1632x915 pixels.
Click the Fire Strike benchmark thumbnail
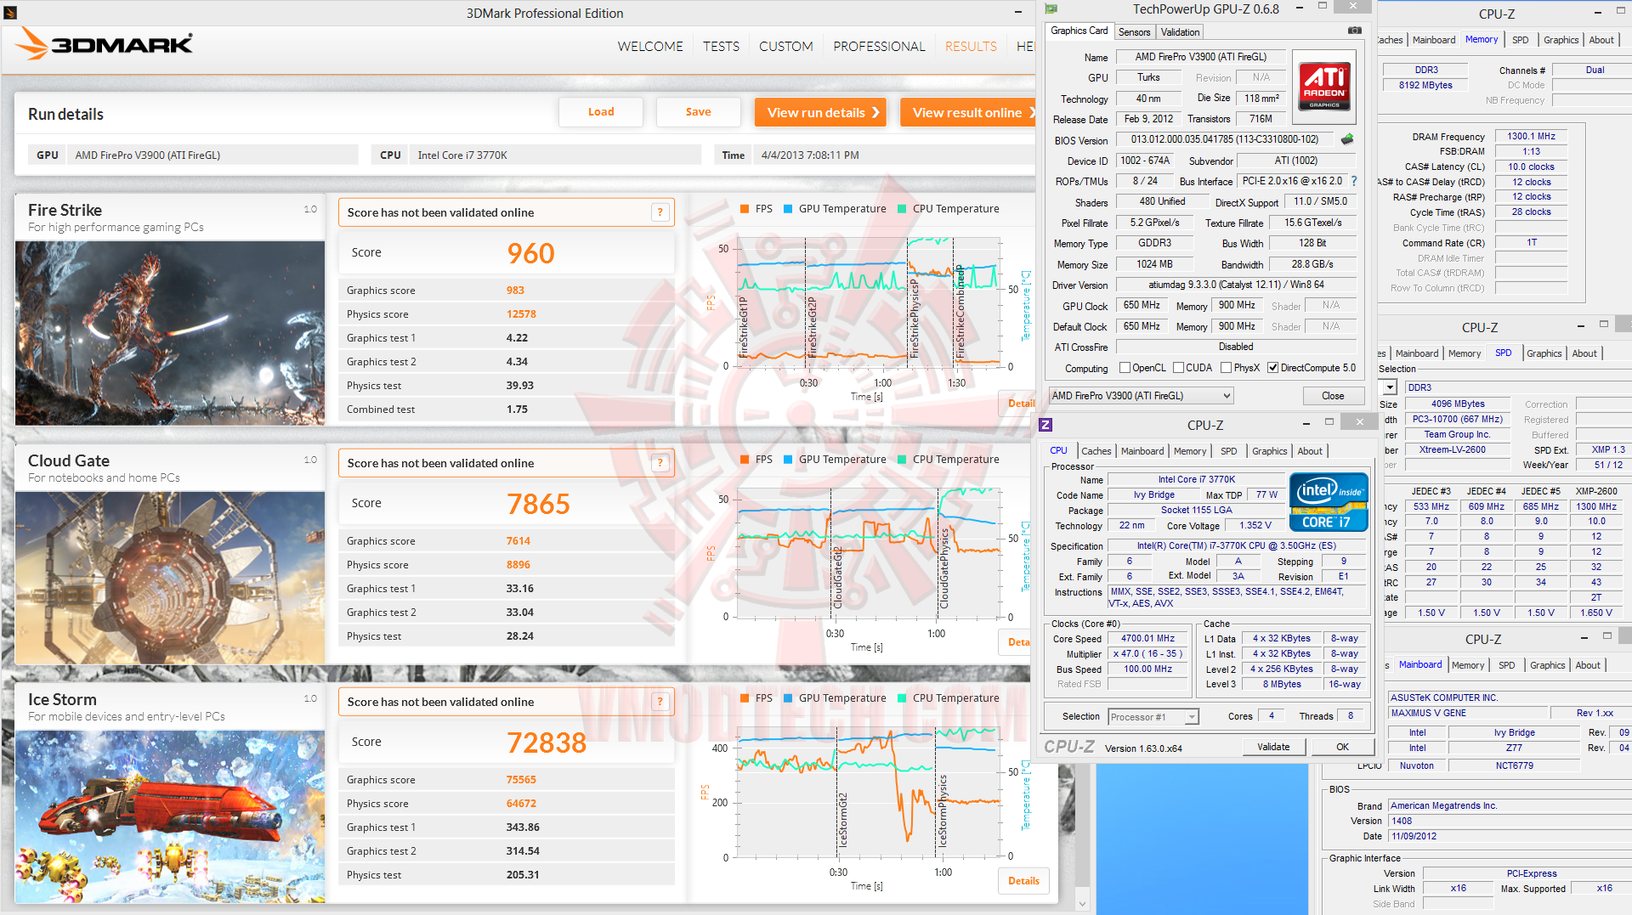pyautogui.click(x=170, y=333)
